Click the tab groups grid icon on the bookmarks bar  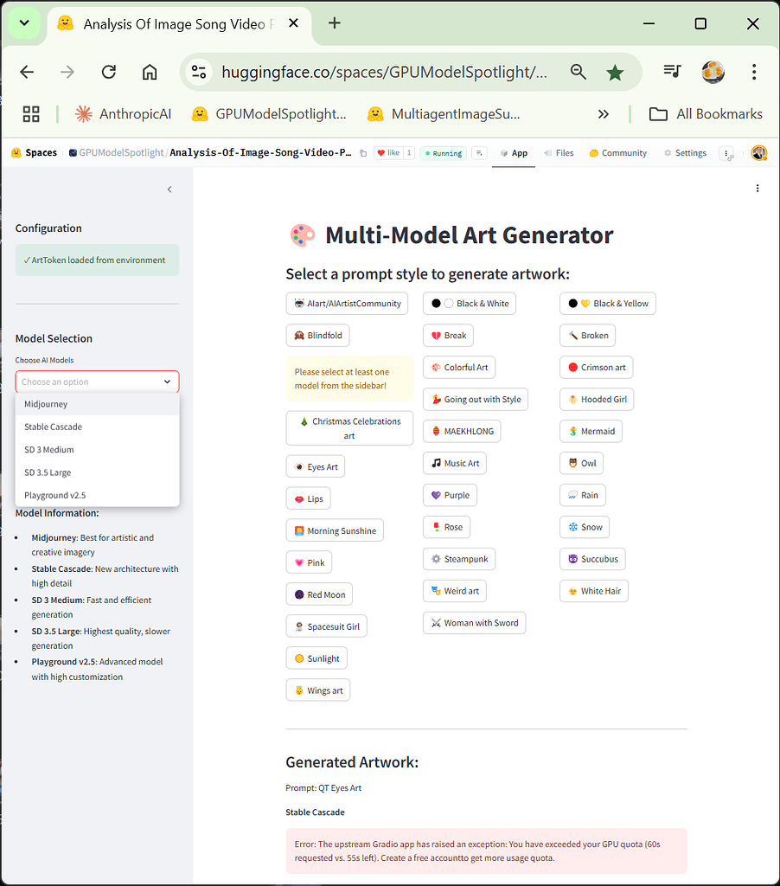click(31, 113)
